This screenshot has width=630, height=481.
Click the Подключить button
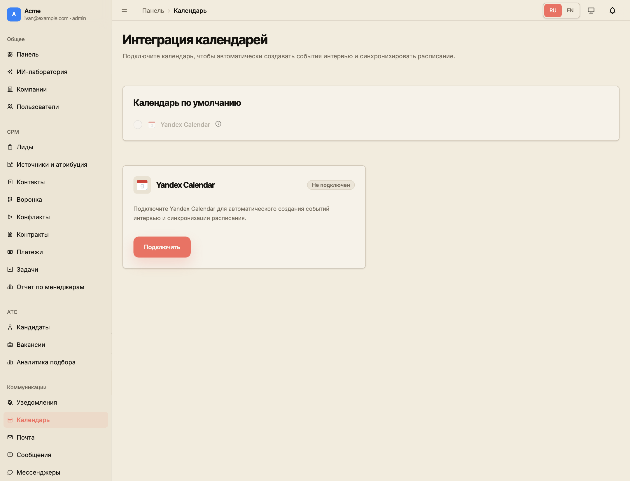click(162, 247)
